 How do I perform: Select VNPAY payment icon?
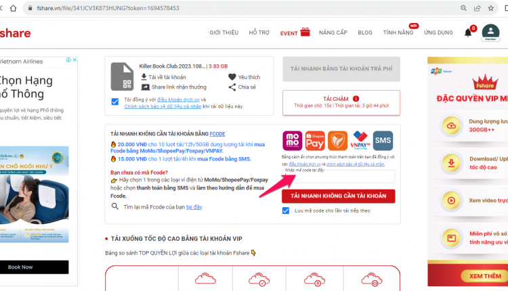[360, 141]
